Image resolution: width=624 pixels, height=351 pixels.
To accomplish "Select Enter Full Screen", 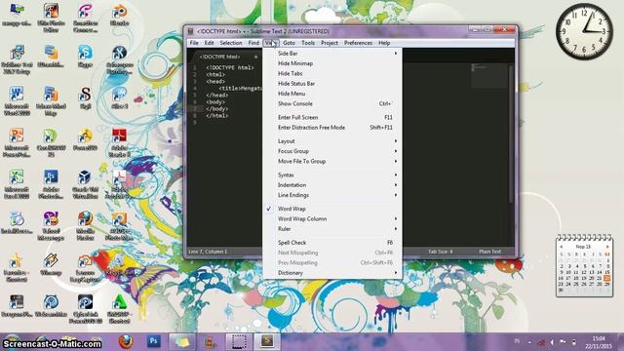I will click(331, 117).
